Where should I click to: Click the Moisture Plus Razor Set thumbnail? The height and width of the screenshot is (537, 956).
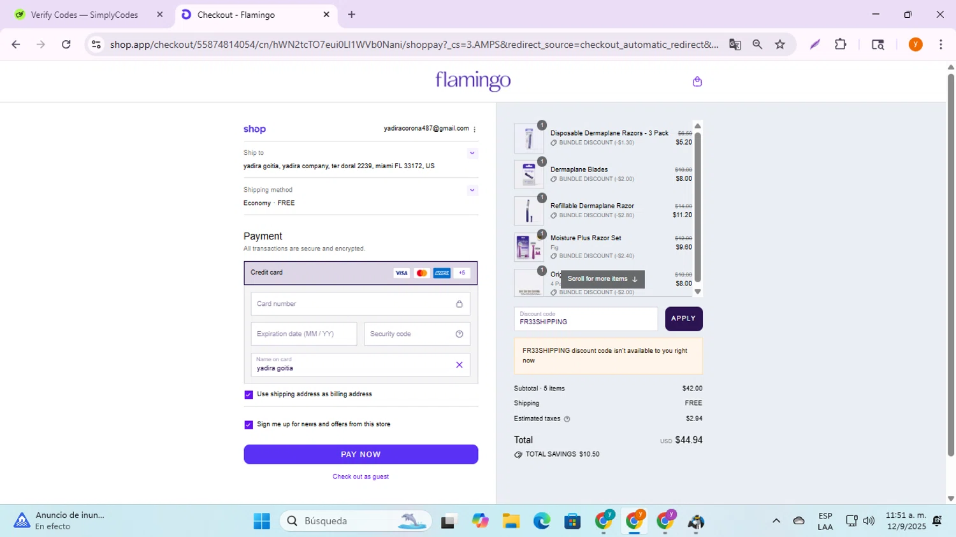click(x=529, y=247)
